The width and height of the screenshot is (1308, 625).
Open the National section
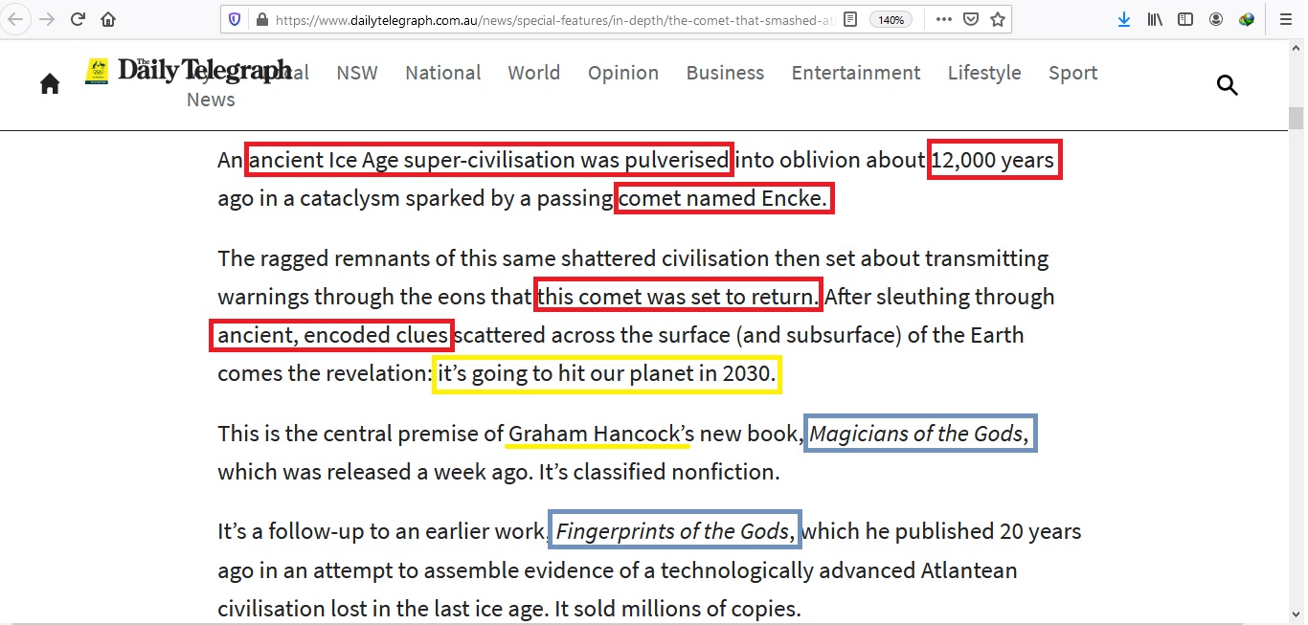[443, 73]
